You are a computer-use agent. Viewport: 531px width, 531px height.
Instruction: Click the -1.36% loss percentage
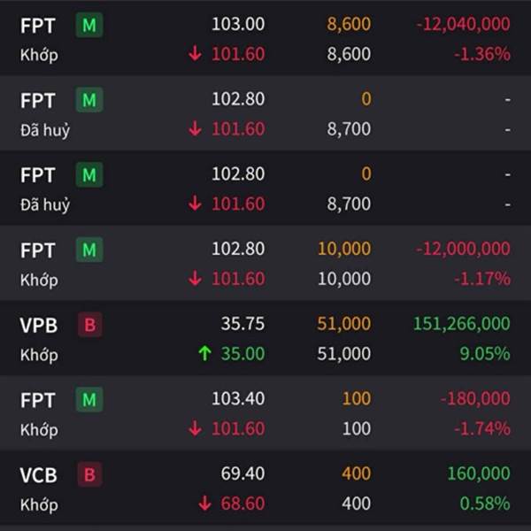coord(481,54)
